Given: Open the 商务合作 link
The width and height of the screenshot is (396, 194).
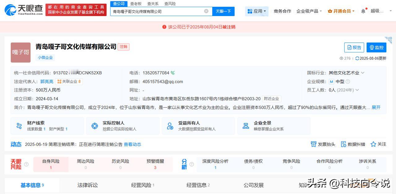Looking at the screenshot, I should [282, 11].
